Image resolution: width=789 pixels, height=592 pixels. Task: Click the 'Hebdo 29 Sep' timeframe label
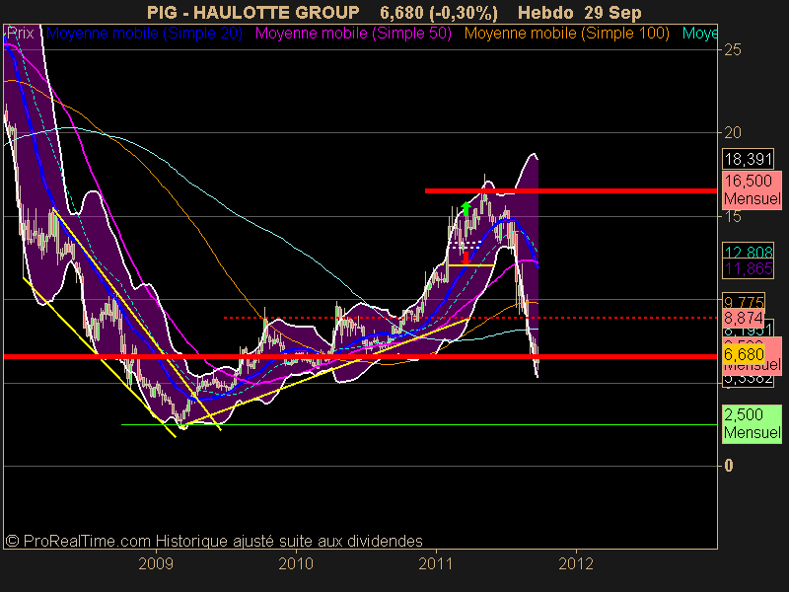pos(580,12)
